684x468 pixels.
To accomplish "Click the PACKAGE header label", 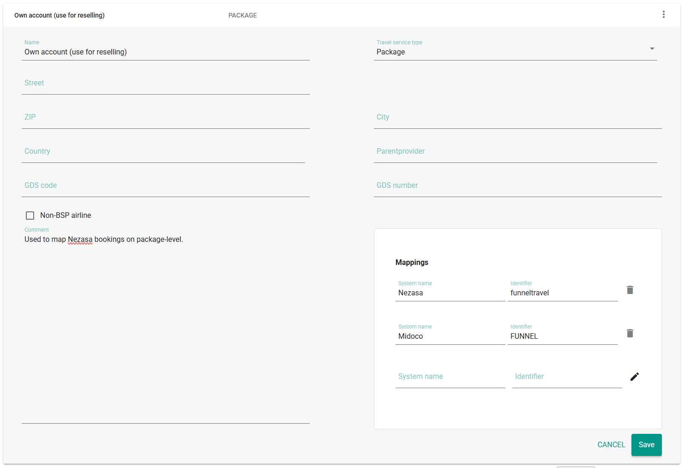I will click(x=243, y=15).
